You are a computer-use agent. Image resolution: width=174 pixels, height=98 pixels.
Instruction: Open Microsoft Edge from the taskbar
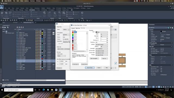pyautogui.click(x=44, y=90)
